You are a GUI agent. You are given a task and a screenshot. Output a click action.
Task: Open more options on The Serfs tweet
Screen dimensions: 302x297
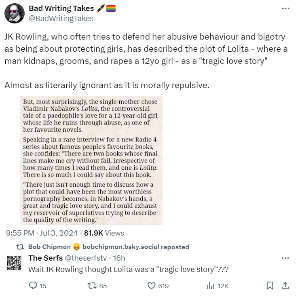(x=285, y=258)
